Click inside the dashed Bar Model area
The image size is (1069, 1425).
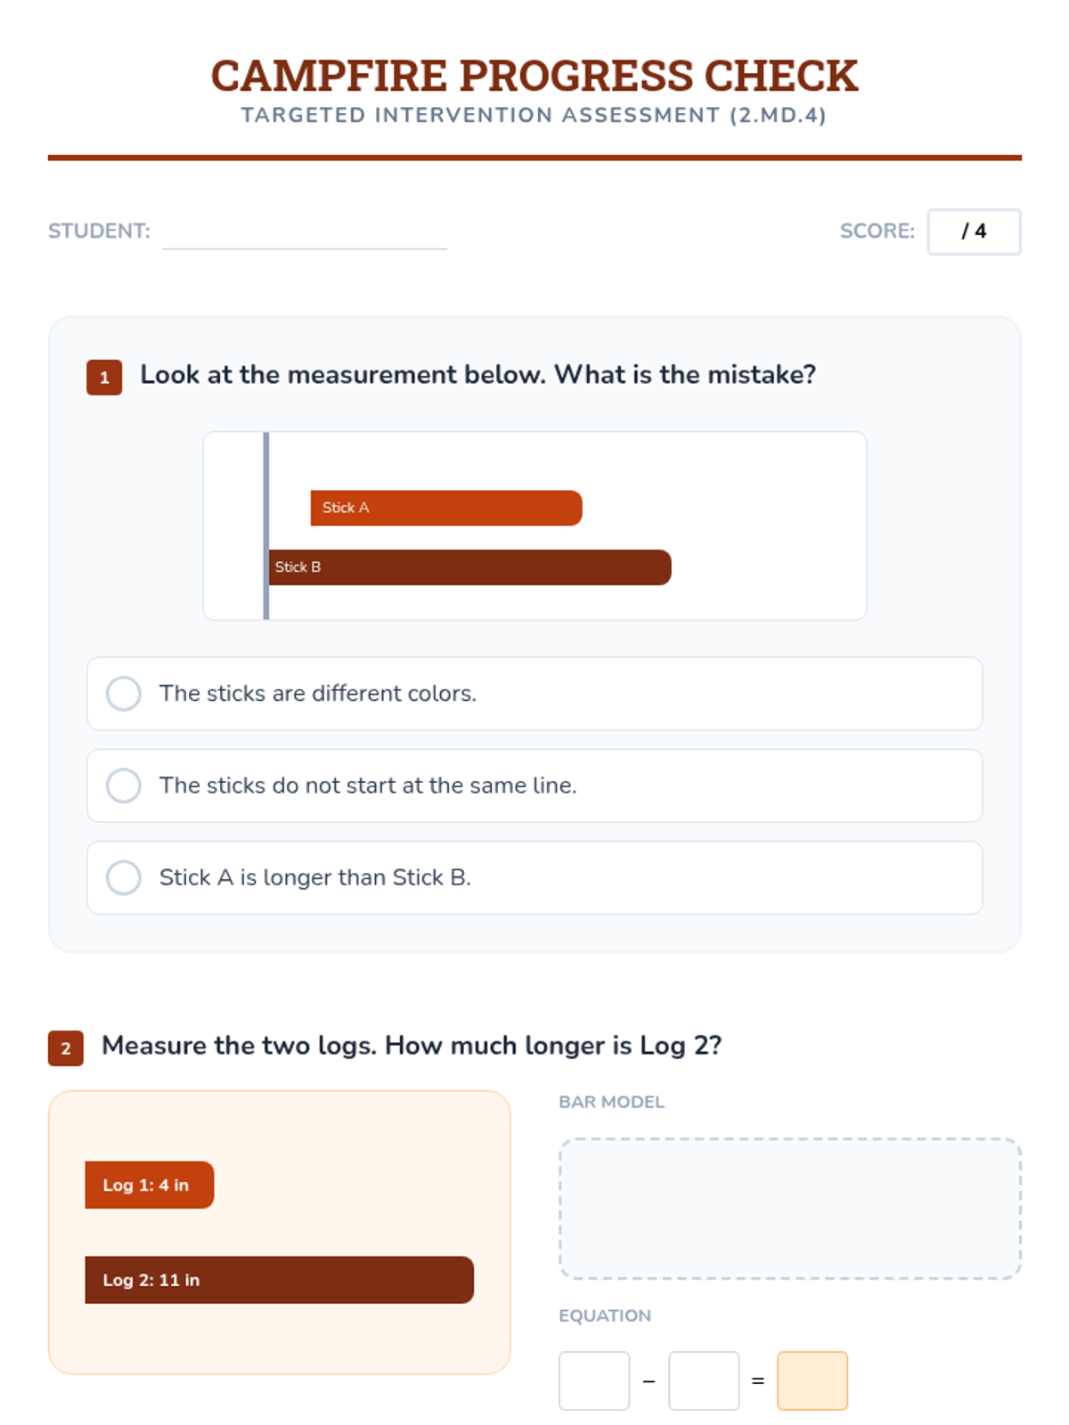(x=789, y=1208)
